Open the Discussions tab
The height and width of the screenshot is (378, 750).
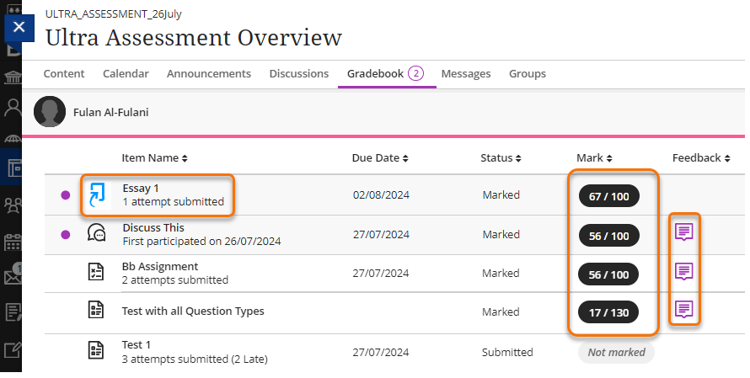click(x=298, y=74)
